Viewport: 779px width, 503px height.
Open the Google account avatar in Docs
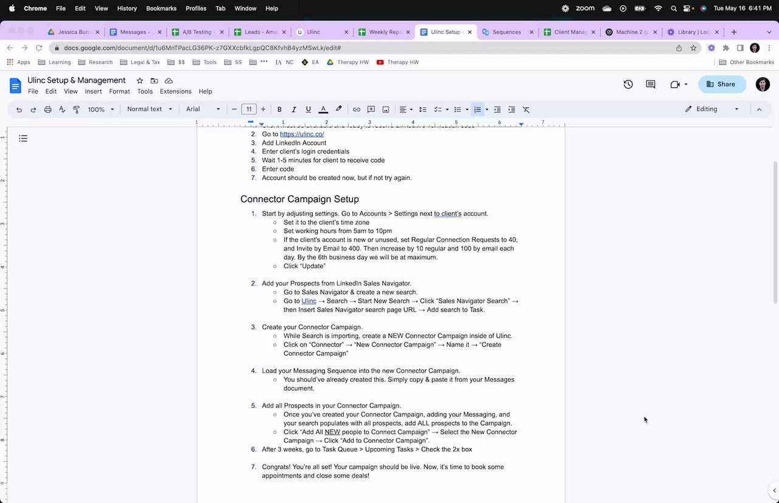click(x=763, y=85)
